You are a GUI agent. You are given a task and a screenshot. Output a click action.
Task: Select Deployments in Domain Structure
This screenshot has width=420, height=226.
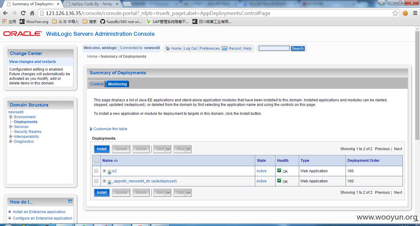click(x=26, y=122)
